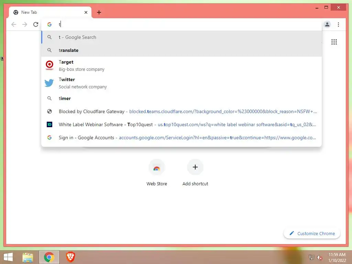This screenshot has height=264, width=352.
Task: Minimize the Chrome window
Action: (x=317, y=8)
